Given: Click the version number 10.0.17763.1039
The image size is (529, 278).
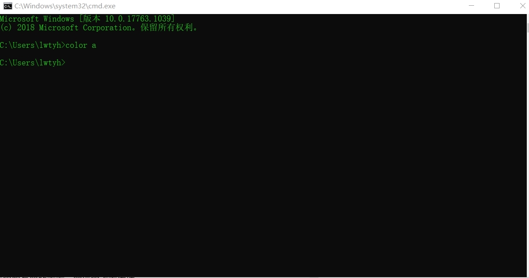Looking at the screenshot, I should point(138,19).
